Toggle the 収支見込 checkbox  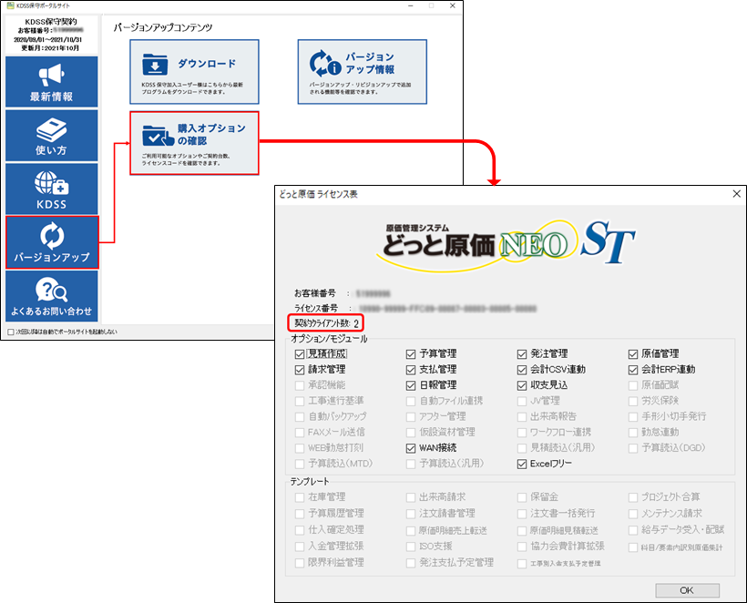pos(522,386)
